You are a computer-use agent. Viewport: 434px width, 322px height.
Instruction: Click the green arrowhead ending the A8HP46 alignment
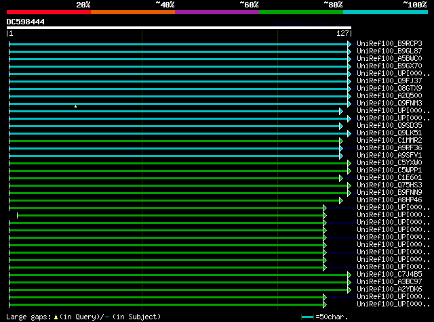coord(341,201)
